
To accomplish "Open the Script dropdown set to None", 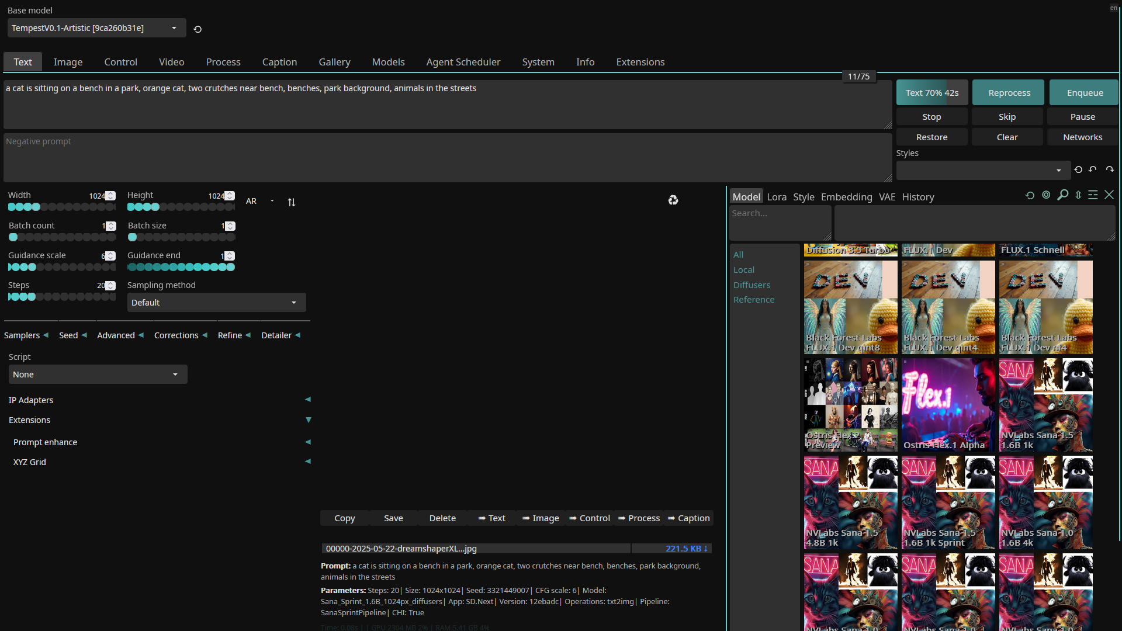I will click(x=98, y=375).
